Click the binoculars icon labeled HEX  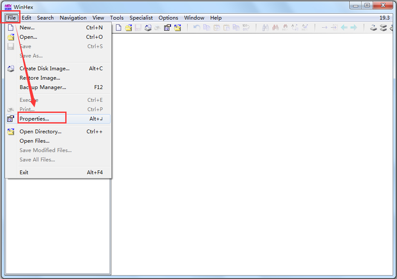click(285, 27)
